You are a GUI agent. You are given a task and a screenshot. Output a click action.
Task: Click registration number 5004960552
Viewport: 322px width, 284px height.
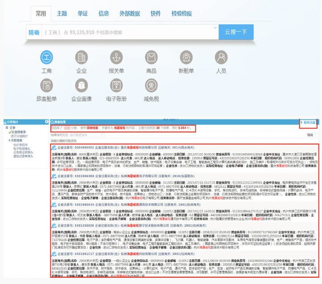pyautogui.click(x=84, y=148)
